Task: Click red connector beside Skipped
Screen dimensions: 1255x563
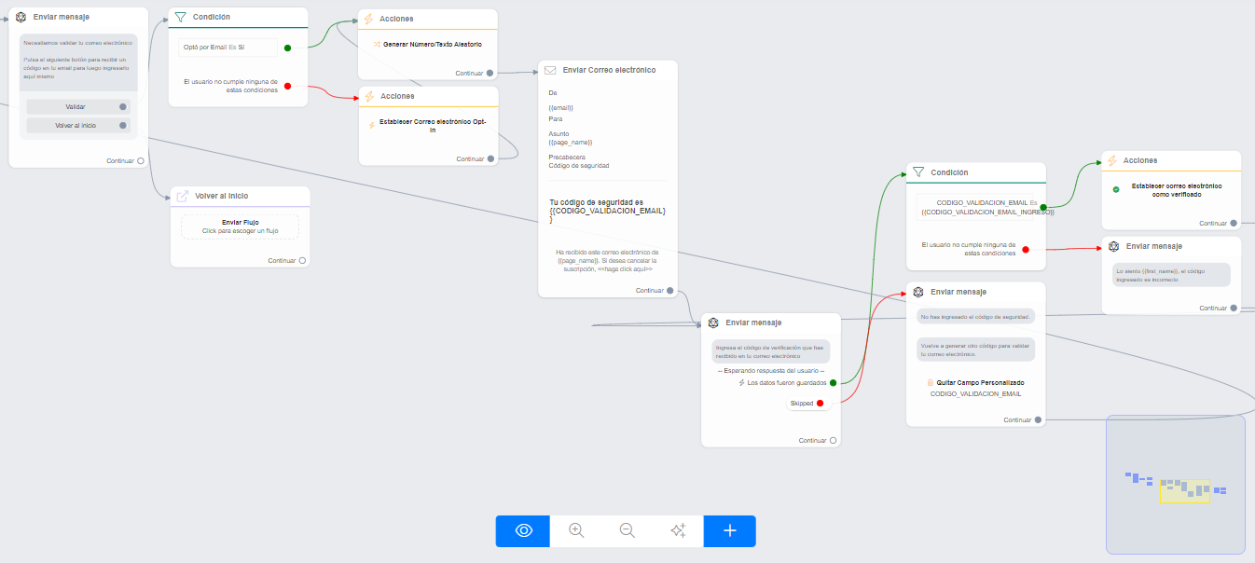Action: 820,404
